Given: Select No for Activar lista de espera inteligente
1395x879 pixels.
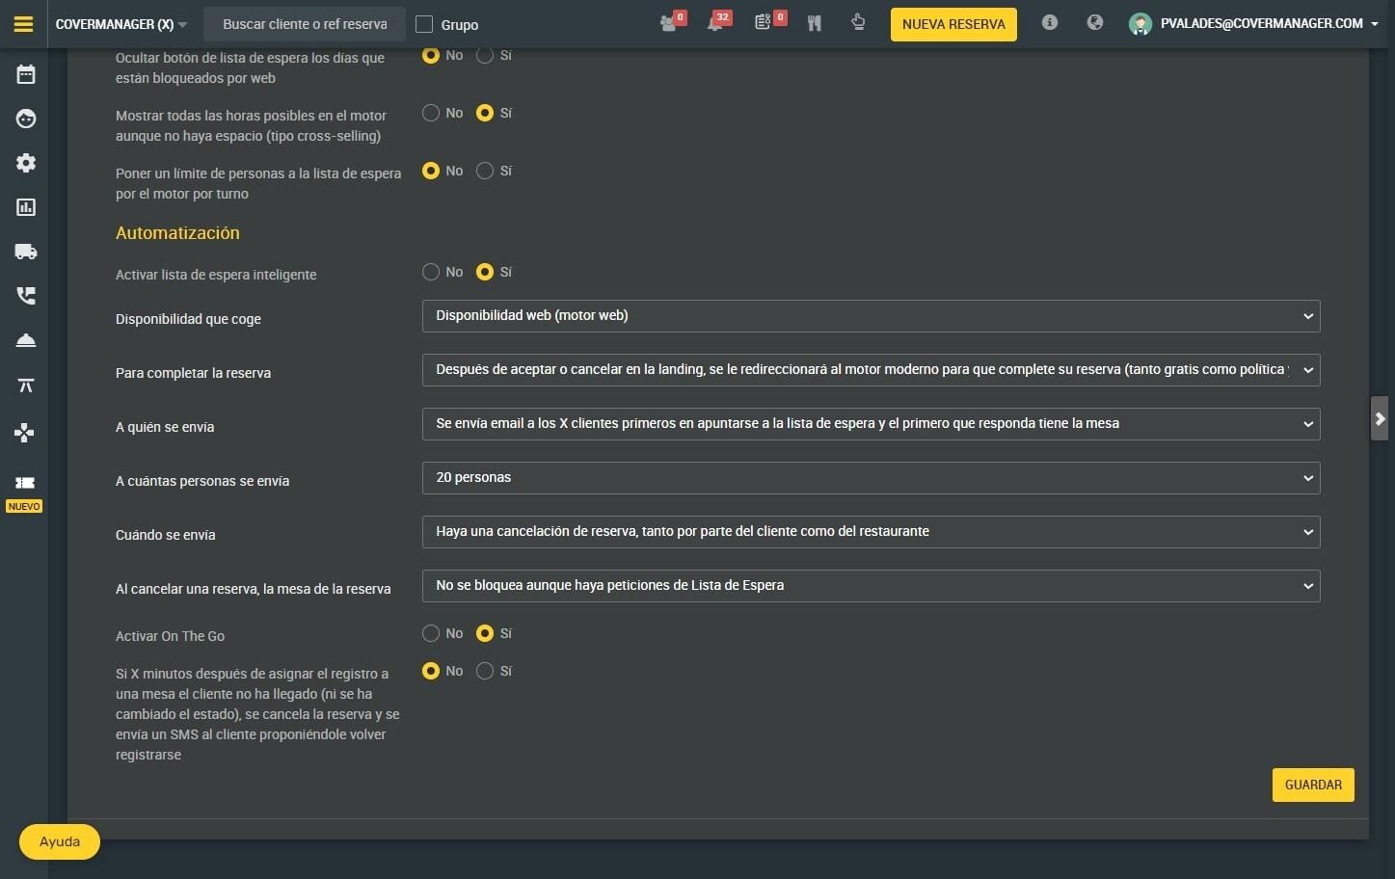Looking at the screenshot, I should pos(431,272).
